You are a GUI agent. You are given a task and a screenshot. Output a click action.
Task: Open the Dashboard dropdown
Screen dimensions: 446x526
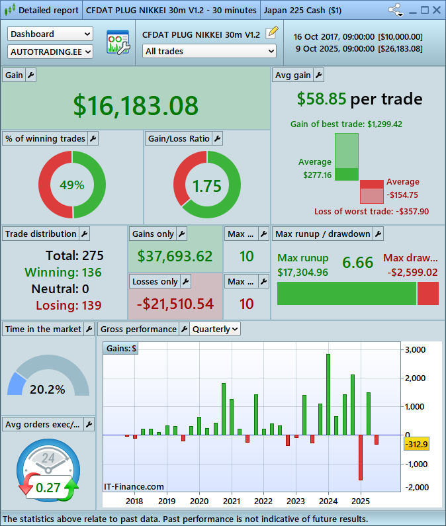pyautogui.click(x=50, y=34)
